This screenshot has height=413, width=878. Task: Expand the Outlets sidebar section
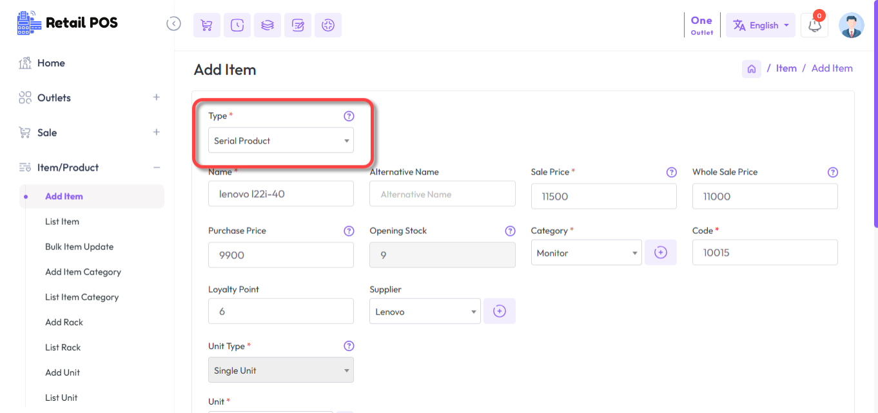click(156, 97)
